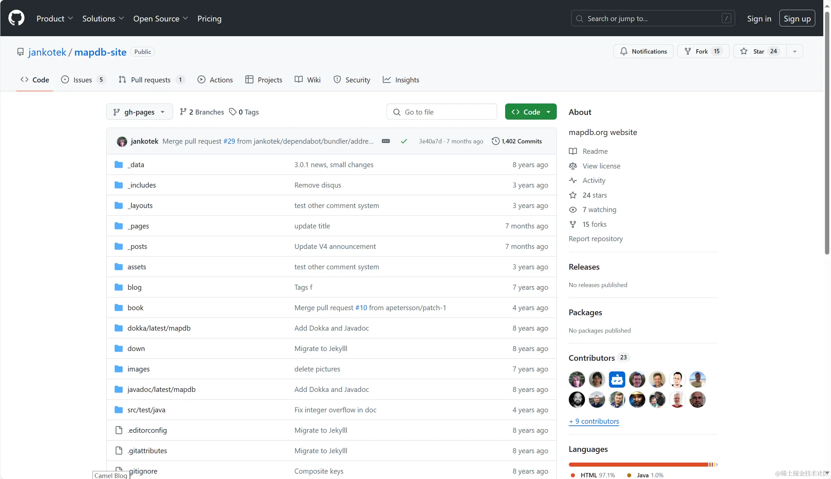The height and width of the screenshot is (479, 831).
Task: Open 'Remove disqus' commit message
Action: (x=318, y=185)
